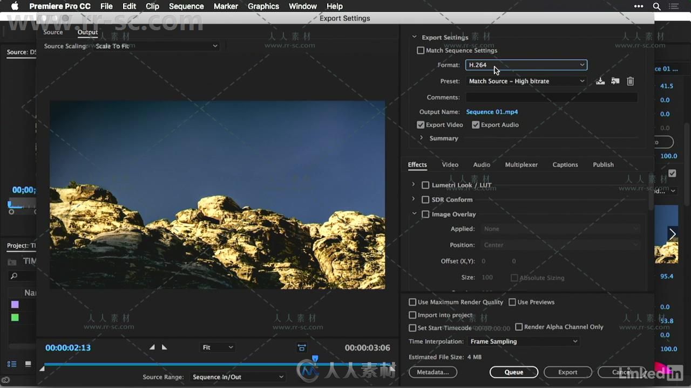Open the Captions tab

coord(565,164)
